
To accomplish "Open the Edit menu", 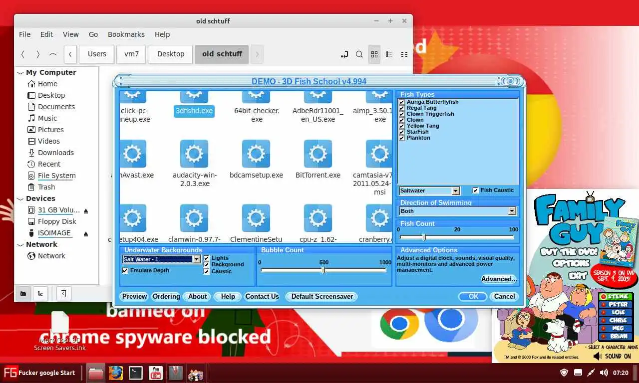I will pyautogui.click(x=46, y=34).
